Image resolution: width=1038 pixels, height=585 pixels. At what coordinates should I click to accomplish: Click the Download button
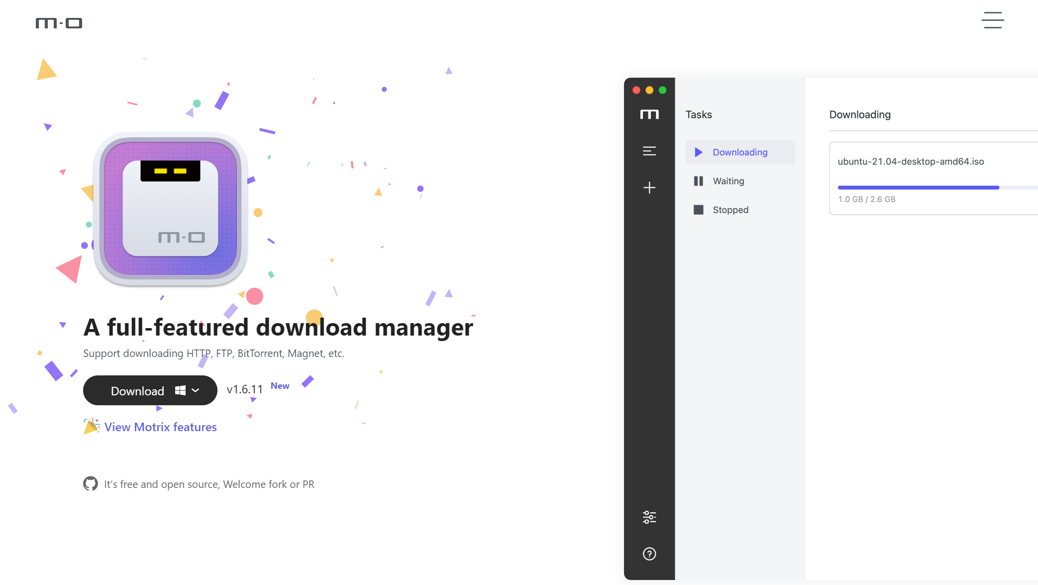150,390
